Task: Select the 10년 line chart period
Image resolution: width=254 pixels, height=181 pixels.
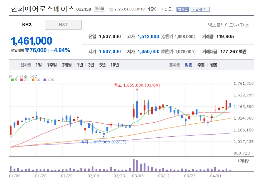Action: [115, 65]
